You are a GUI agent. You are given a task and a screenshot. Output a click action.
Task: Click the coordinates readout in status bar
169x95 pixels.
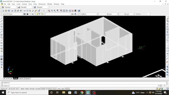(x=10, y=89)
